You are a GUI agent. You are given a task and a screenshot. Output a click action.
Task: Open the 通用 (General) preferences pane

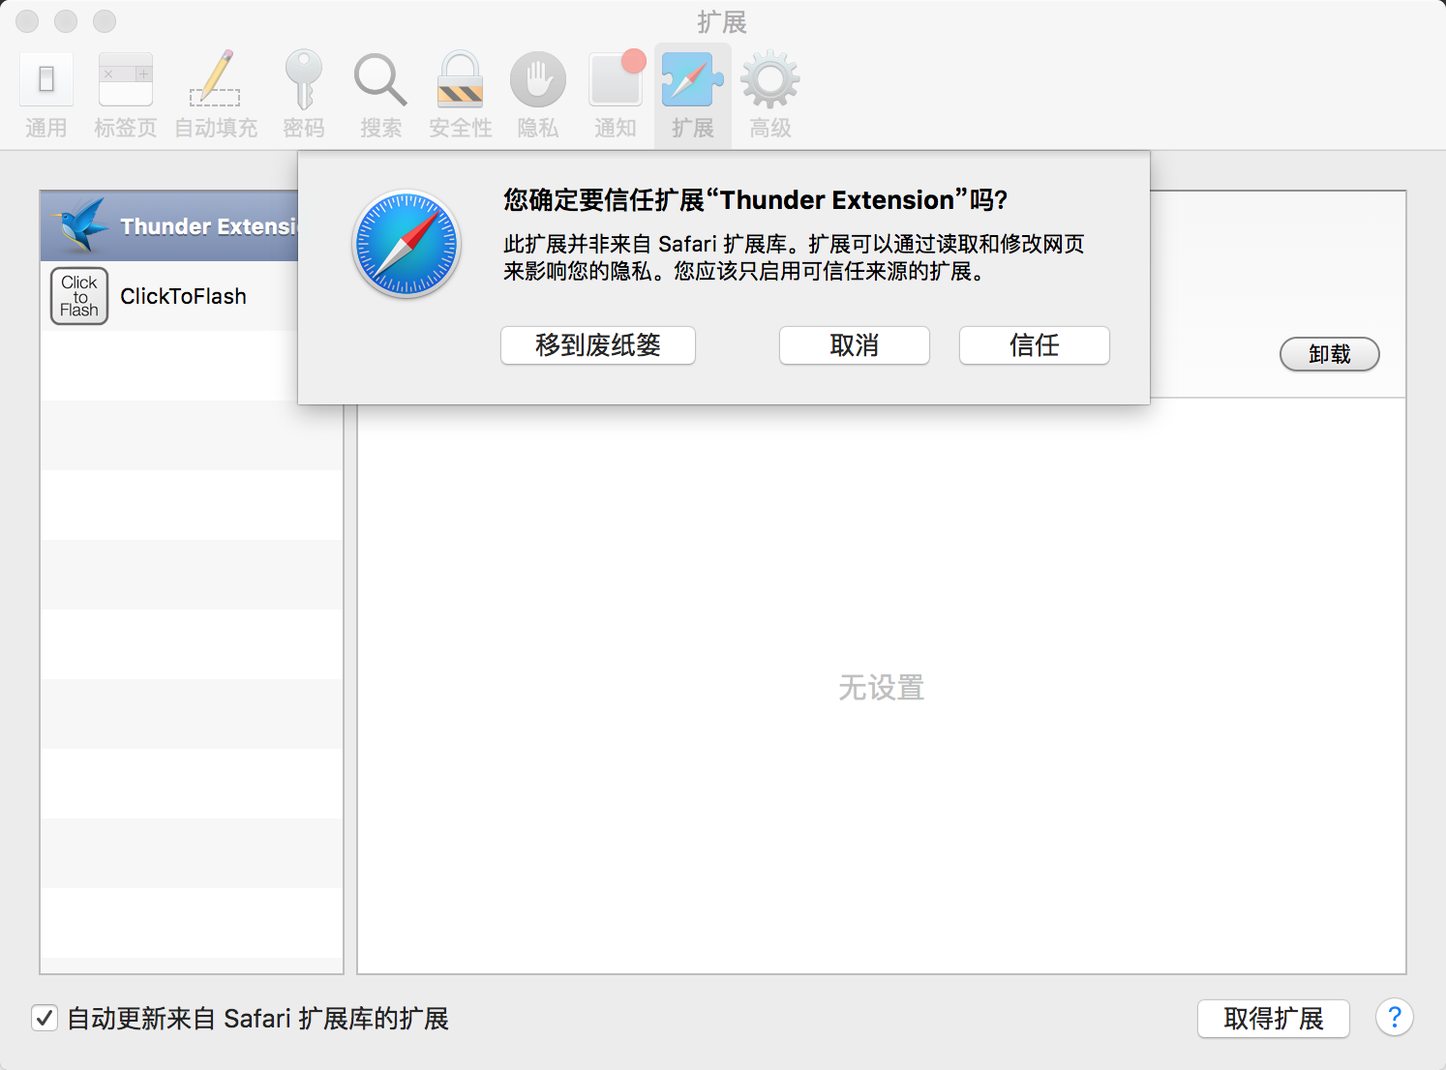[46, 95]
